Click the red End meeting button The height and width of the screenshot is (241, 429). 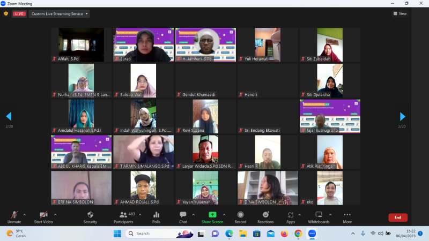tap(397, 217)
